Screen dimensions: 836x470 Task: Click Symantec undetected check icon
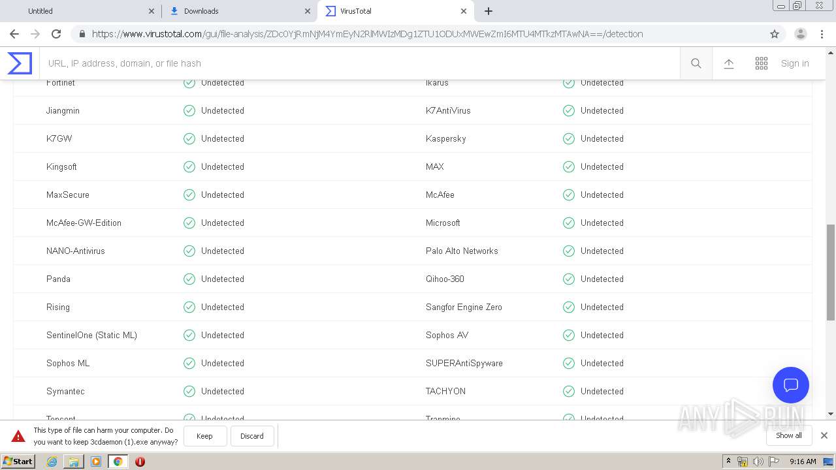[189, 391]
